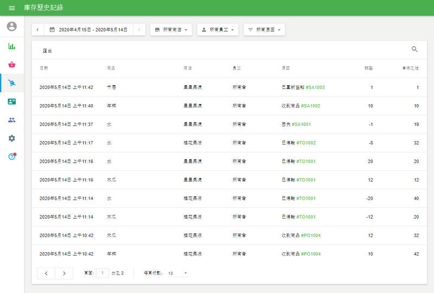Go to the next table page

(64, 273)
